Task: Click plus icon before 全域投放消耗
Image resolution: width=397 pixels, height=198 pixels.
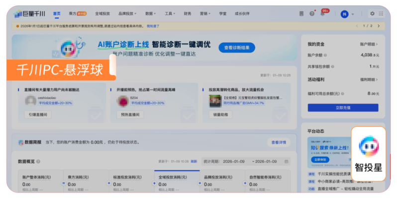Action: (x=154, y=183)
